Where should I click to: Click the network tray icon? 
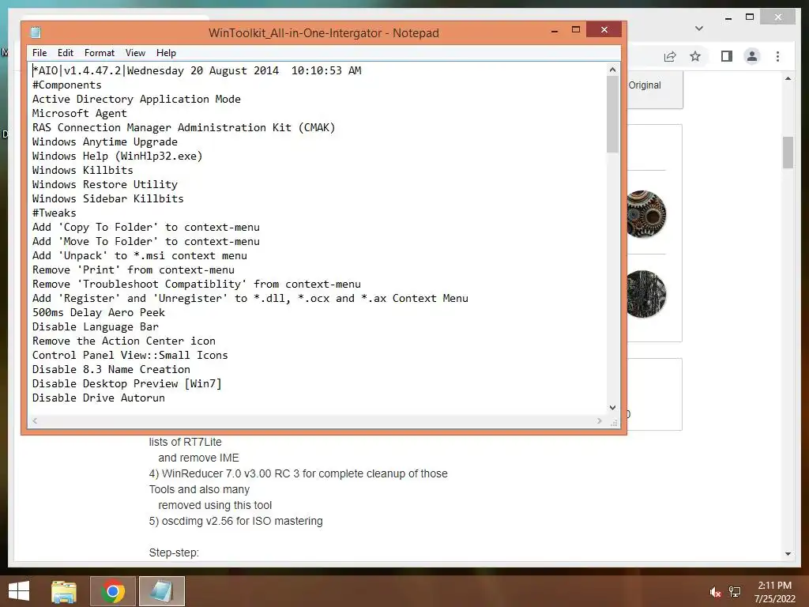click(x=735, y=592)
